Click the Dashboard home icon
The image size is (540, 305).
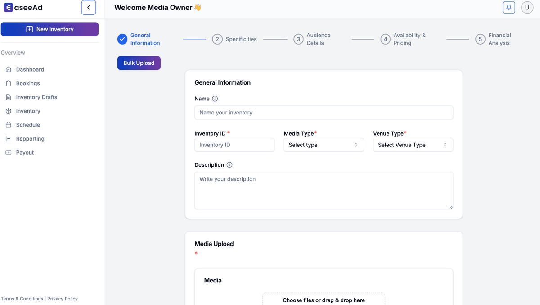pyautogui.click(x=9, y=69)
